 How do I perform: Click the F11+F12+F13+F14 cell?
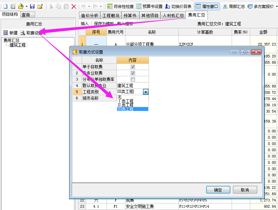(205, 206)
